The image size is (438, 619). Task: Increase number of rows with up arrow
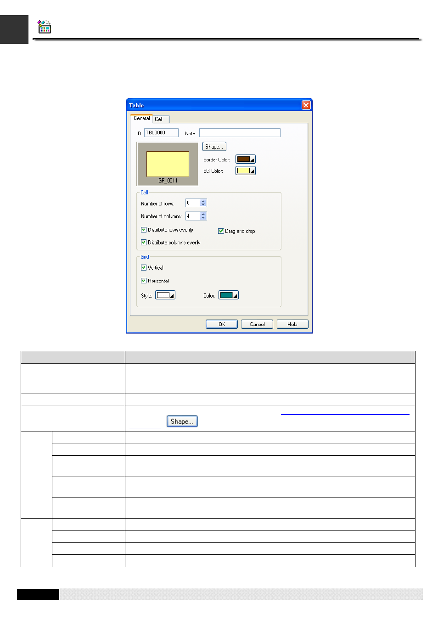[203, 201]
